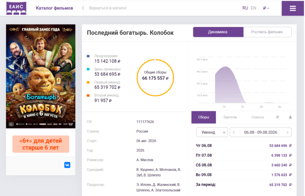305x196 pixels.
Task: Click the Вс 09.08 row
Action: point(244,175)
